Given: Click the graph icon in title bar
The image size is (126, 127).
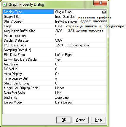Looking at the screenshot, I should (x=5, y=4).
